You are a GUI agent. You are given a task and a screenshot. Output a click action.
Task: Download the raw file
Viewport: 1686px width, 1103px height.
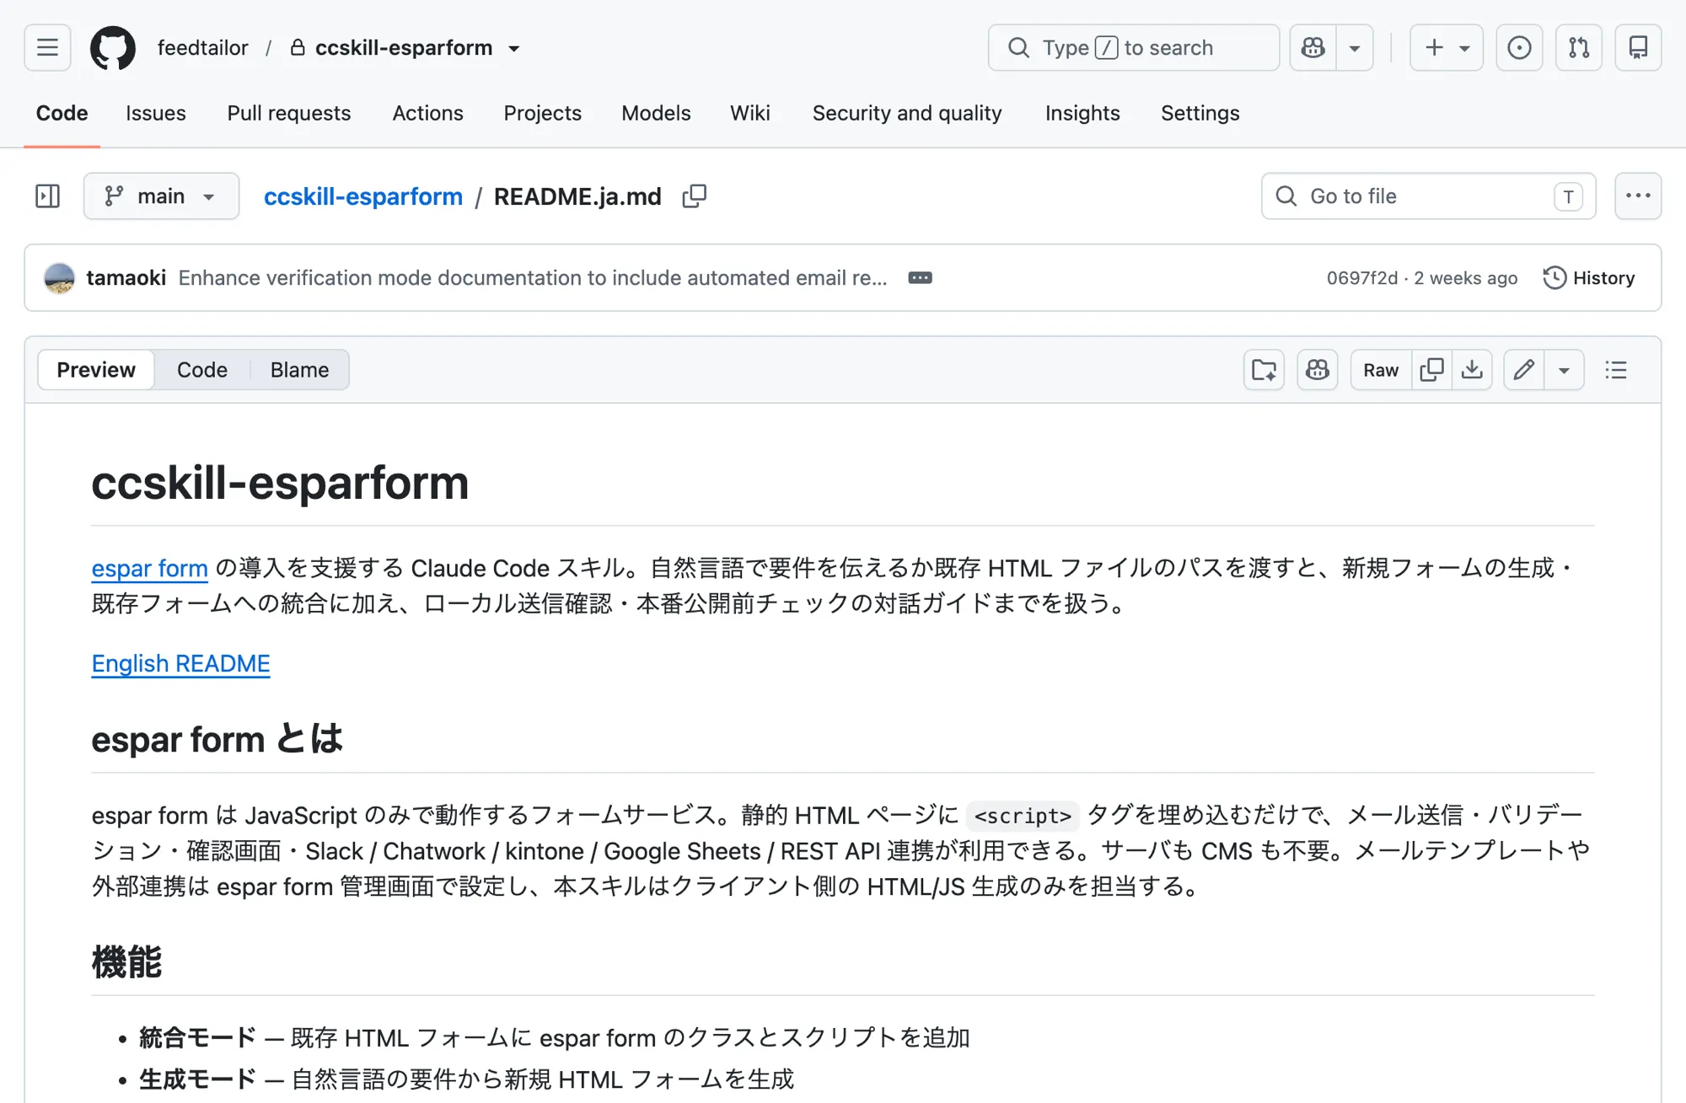tap(1472, 370)
